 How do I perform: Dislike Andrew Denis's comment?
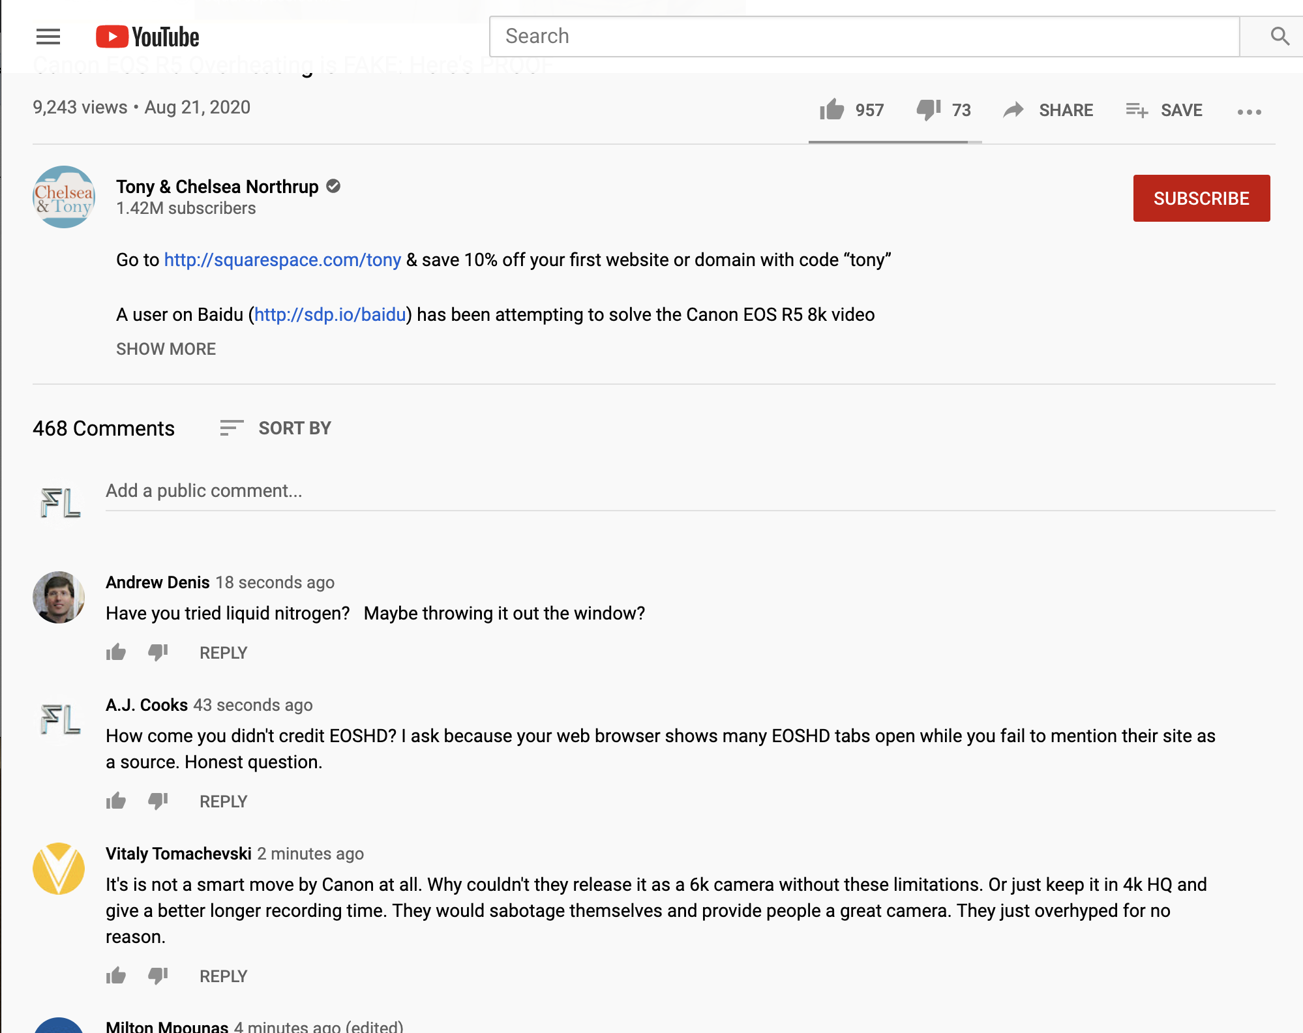[158, 652]
